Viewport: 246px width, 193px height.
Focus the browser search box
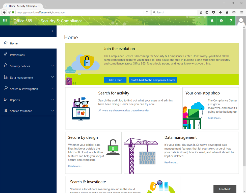coord(174,12)
